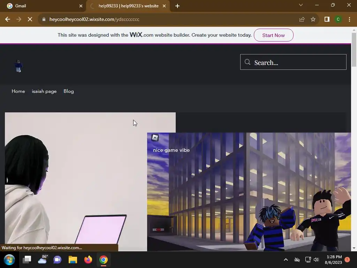Screen dimensions: 357x268
Task: Click the site avatar logo in the header
Action: 18,66
